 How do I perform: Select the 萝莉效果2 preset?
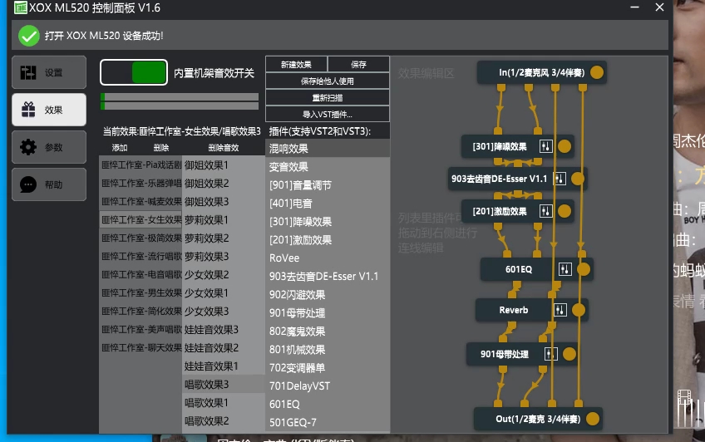[x=224, y=238]
